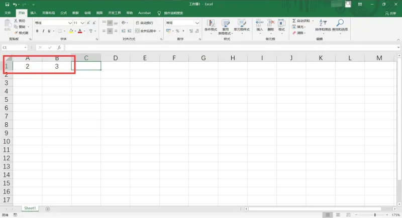
Task: Open 单元格样式 (Cell Styles)
Action: pos(242,27)
